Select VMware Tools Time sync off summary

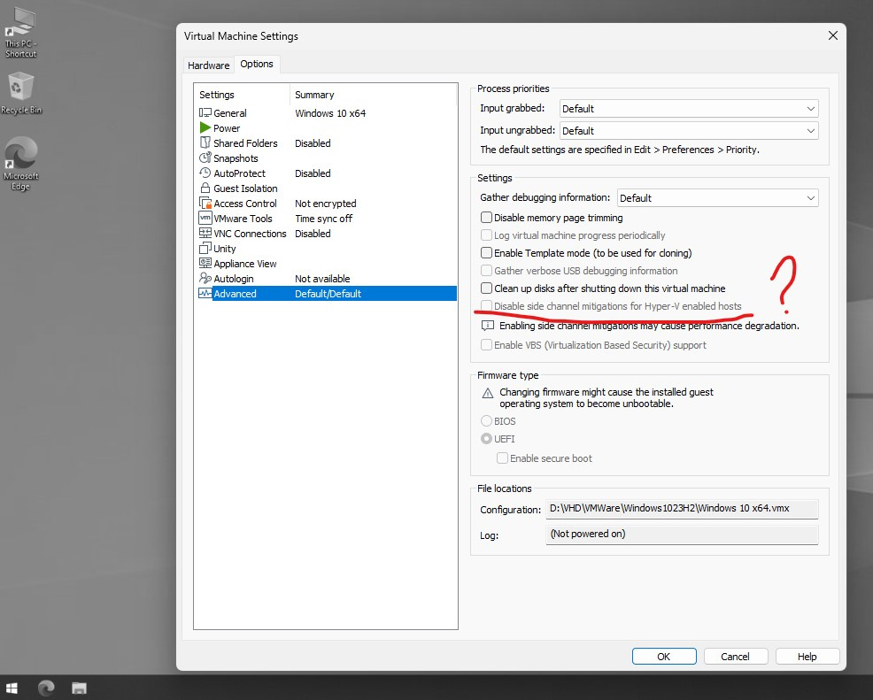coord(323,218)
